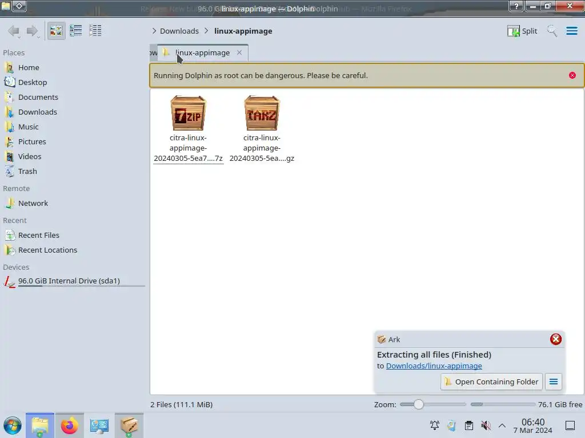Open the search magnifier tool

coord(552,31)
